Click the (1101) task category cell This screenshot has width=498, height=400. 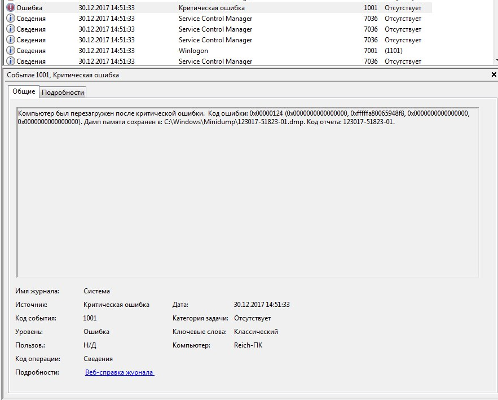pyautogui.click(x=393, y=51)
